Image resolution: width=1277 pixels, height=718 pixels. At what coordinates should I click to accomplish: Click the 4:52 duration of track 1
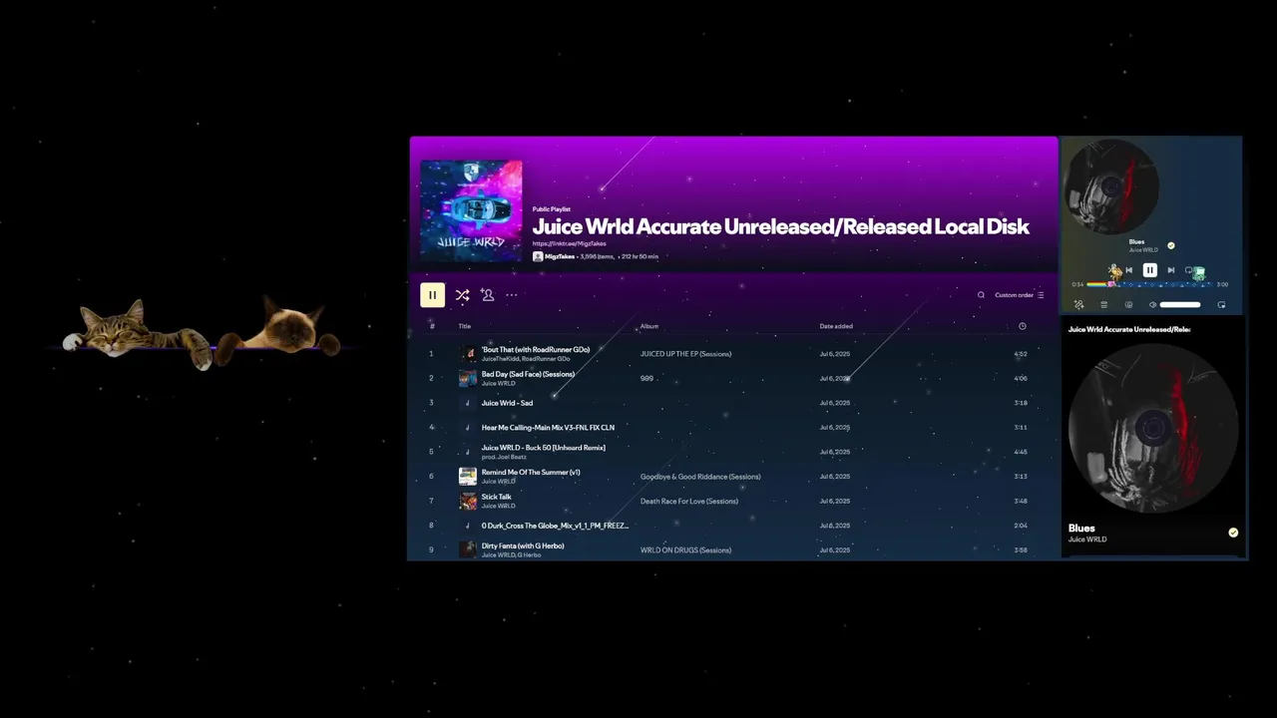pyautogui.click(x=1021, y=354)
